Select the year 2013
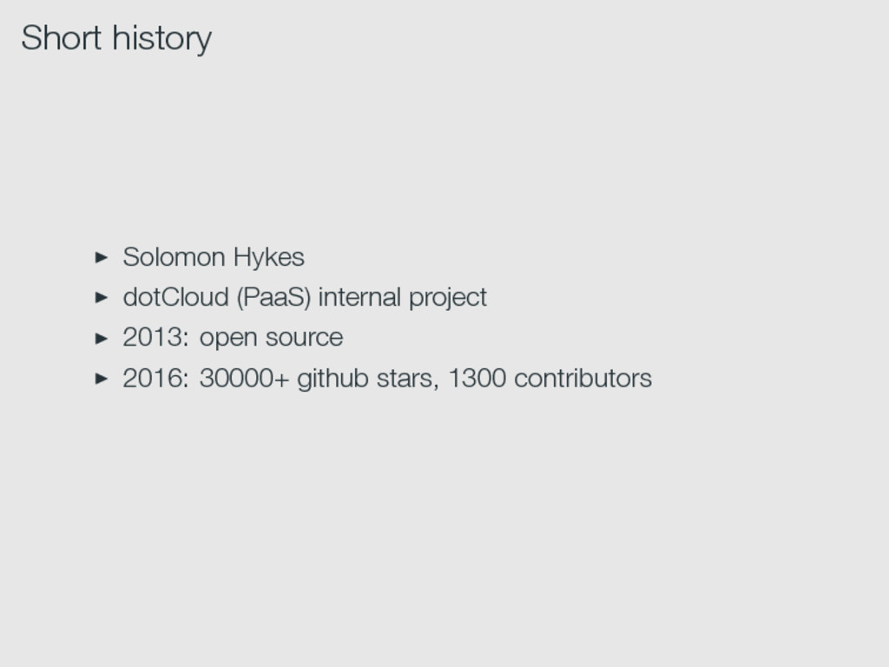The height and width of the screenshot is (667, 889). click(156, 337)
